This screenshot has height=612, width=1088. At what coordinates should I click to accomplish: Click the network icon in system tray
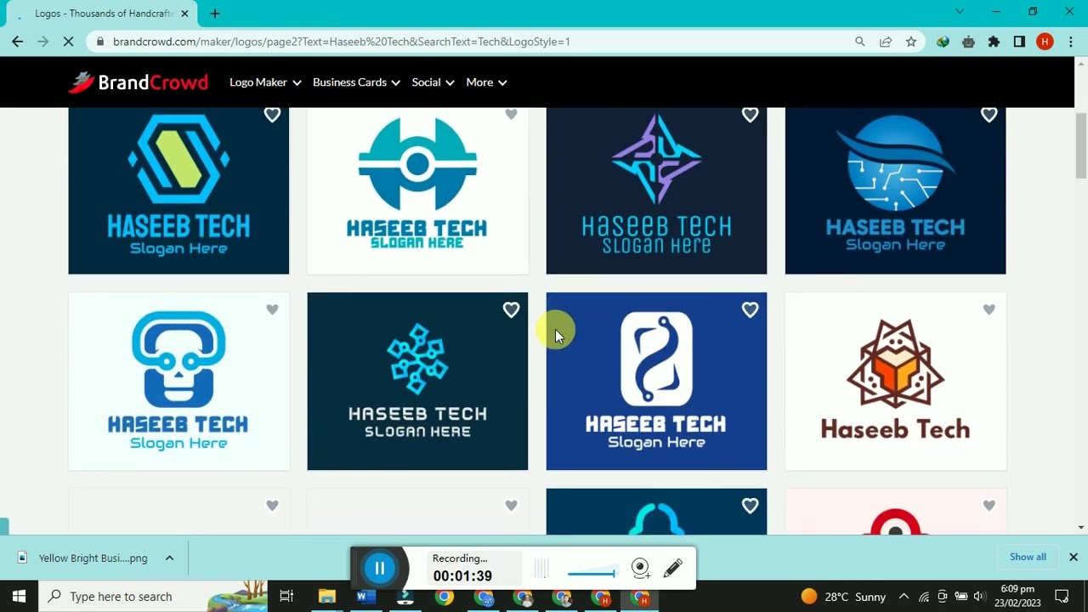coord(924,597)
